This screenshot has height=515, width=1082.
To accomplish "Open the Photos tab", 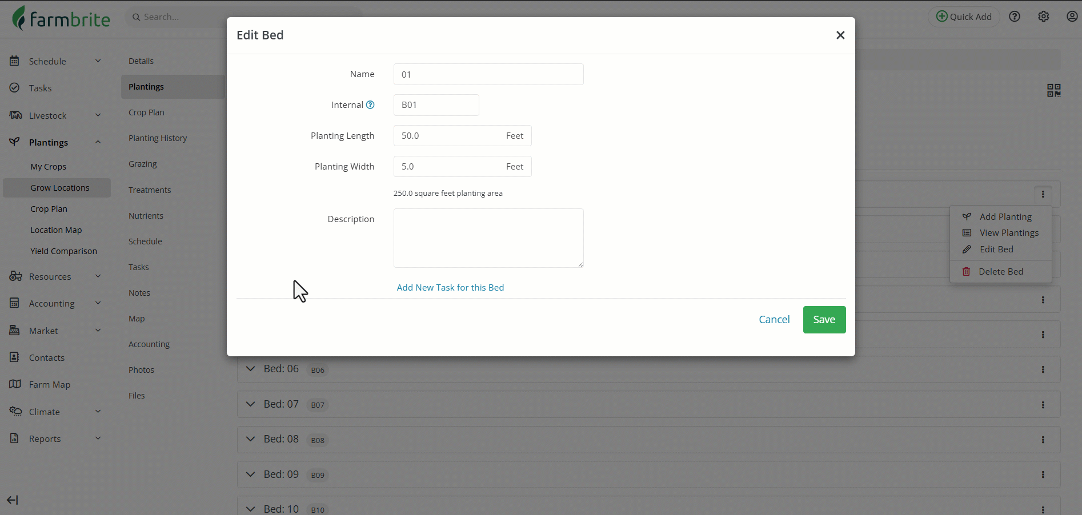I will coord(141,370).
